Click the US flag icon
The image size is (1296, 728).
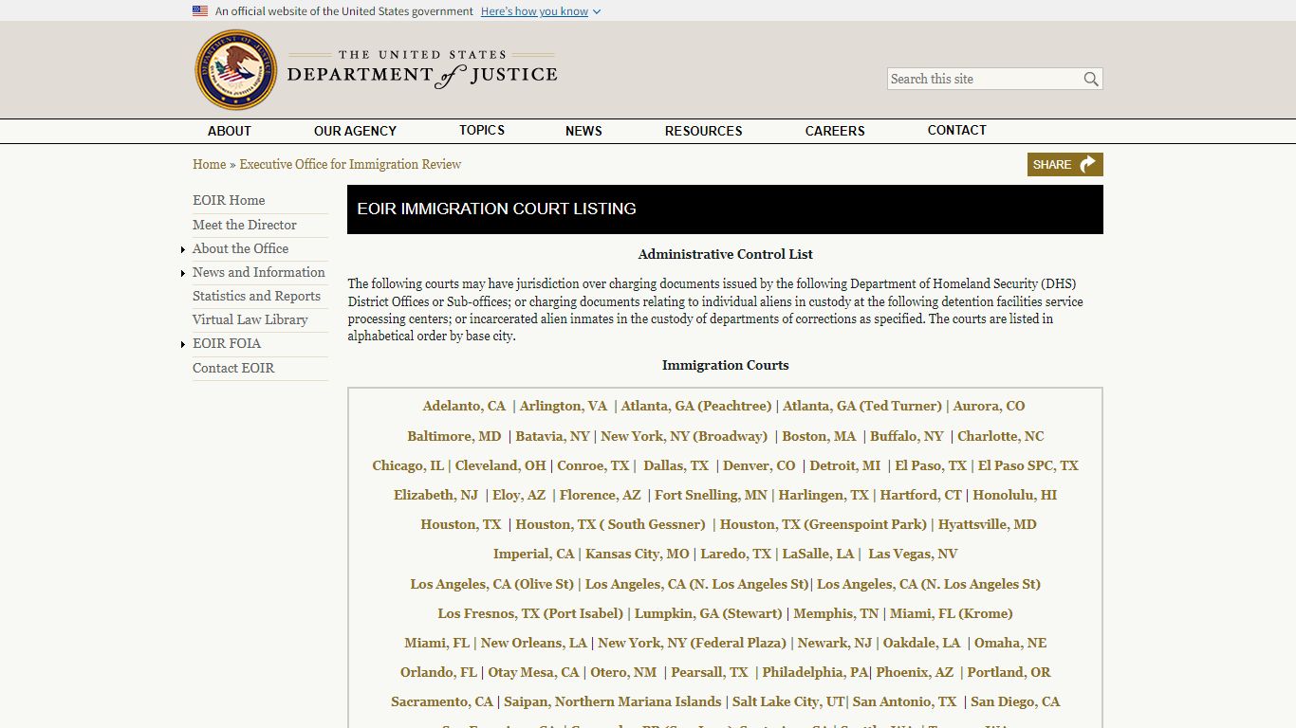pyautogui.click(x=200, y=11)
